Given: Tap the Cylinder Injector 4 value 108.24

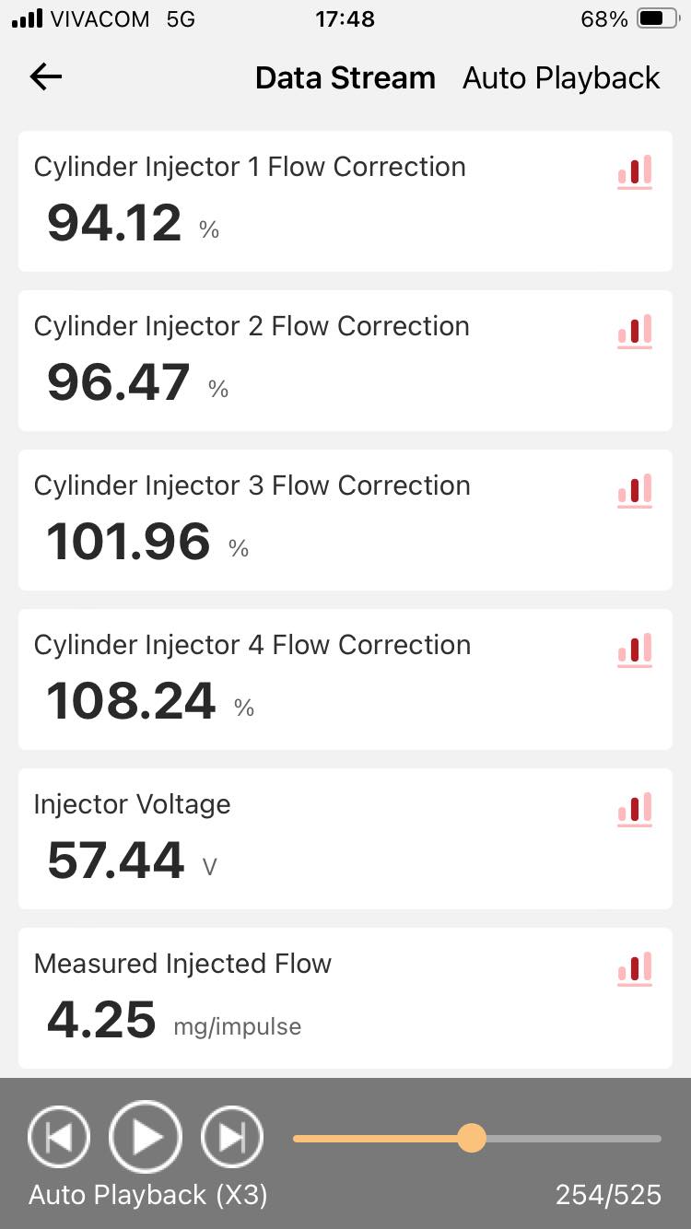Looking at the screenshot, I should point(131,702).
